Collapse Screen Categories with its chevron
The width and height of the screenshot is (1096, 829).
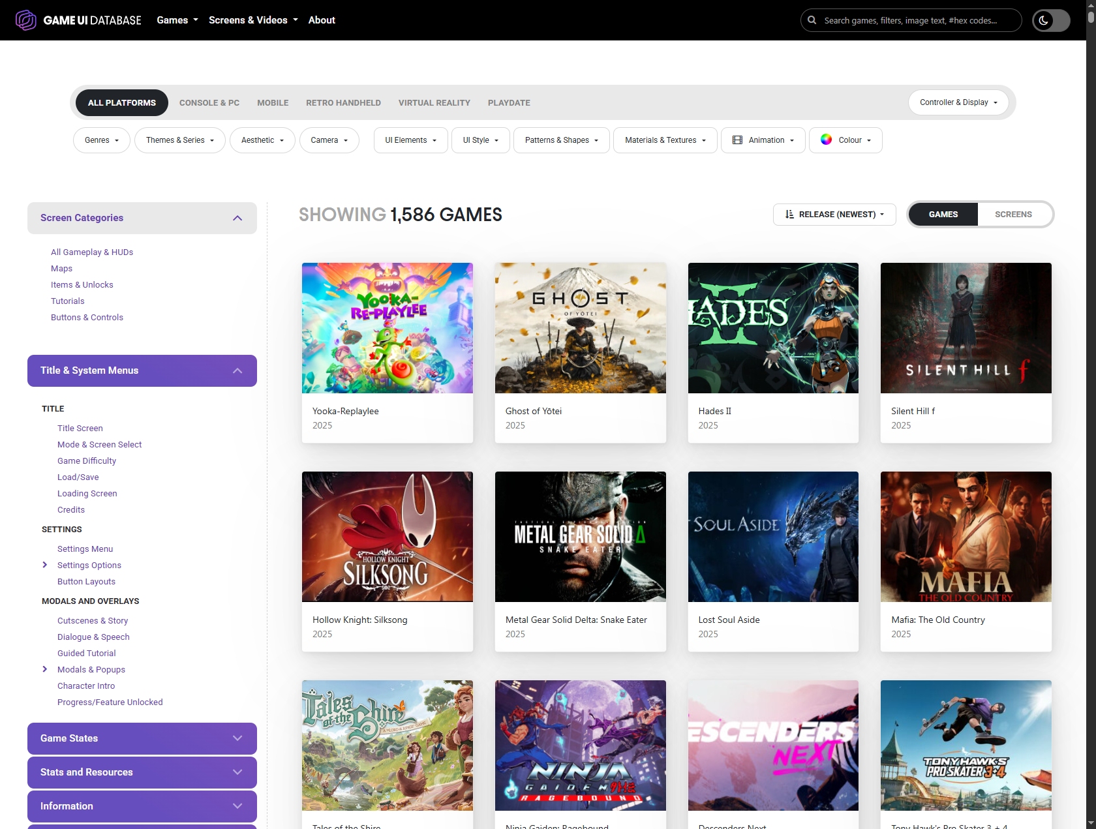click(x=237, y=218)
